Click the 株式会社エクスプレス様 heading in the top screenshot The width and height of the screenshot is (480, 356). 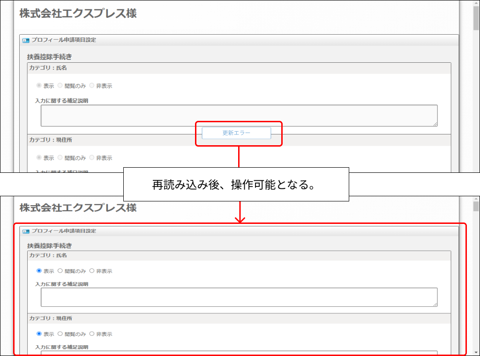[78, 14]
